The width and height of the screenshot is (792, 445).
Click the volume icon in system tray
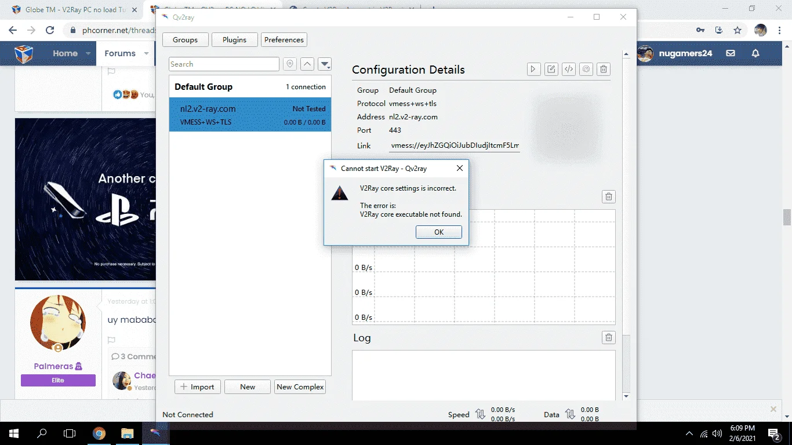(x=717, y=433)
